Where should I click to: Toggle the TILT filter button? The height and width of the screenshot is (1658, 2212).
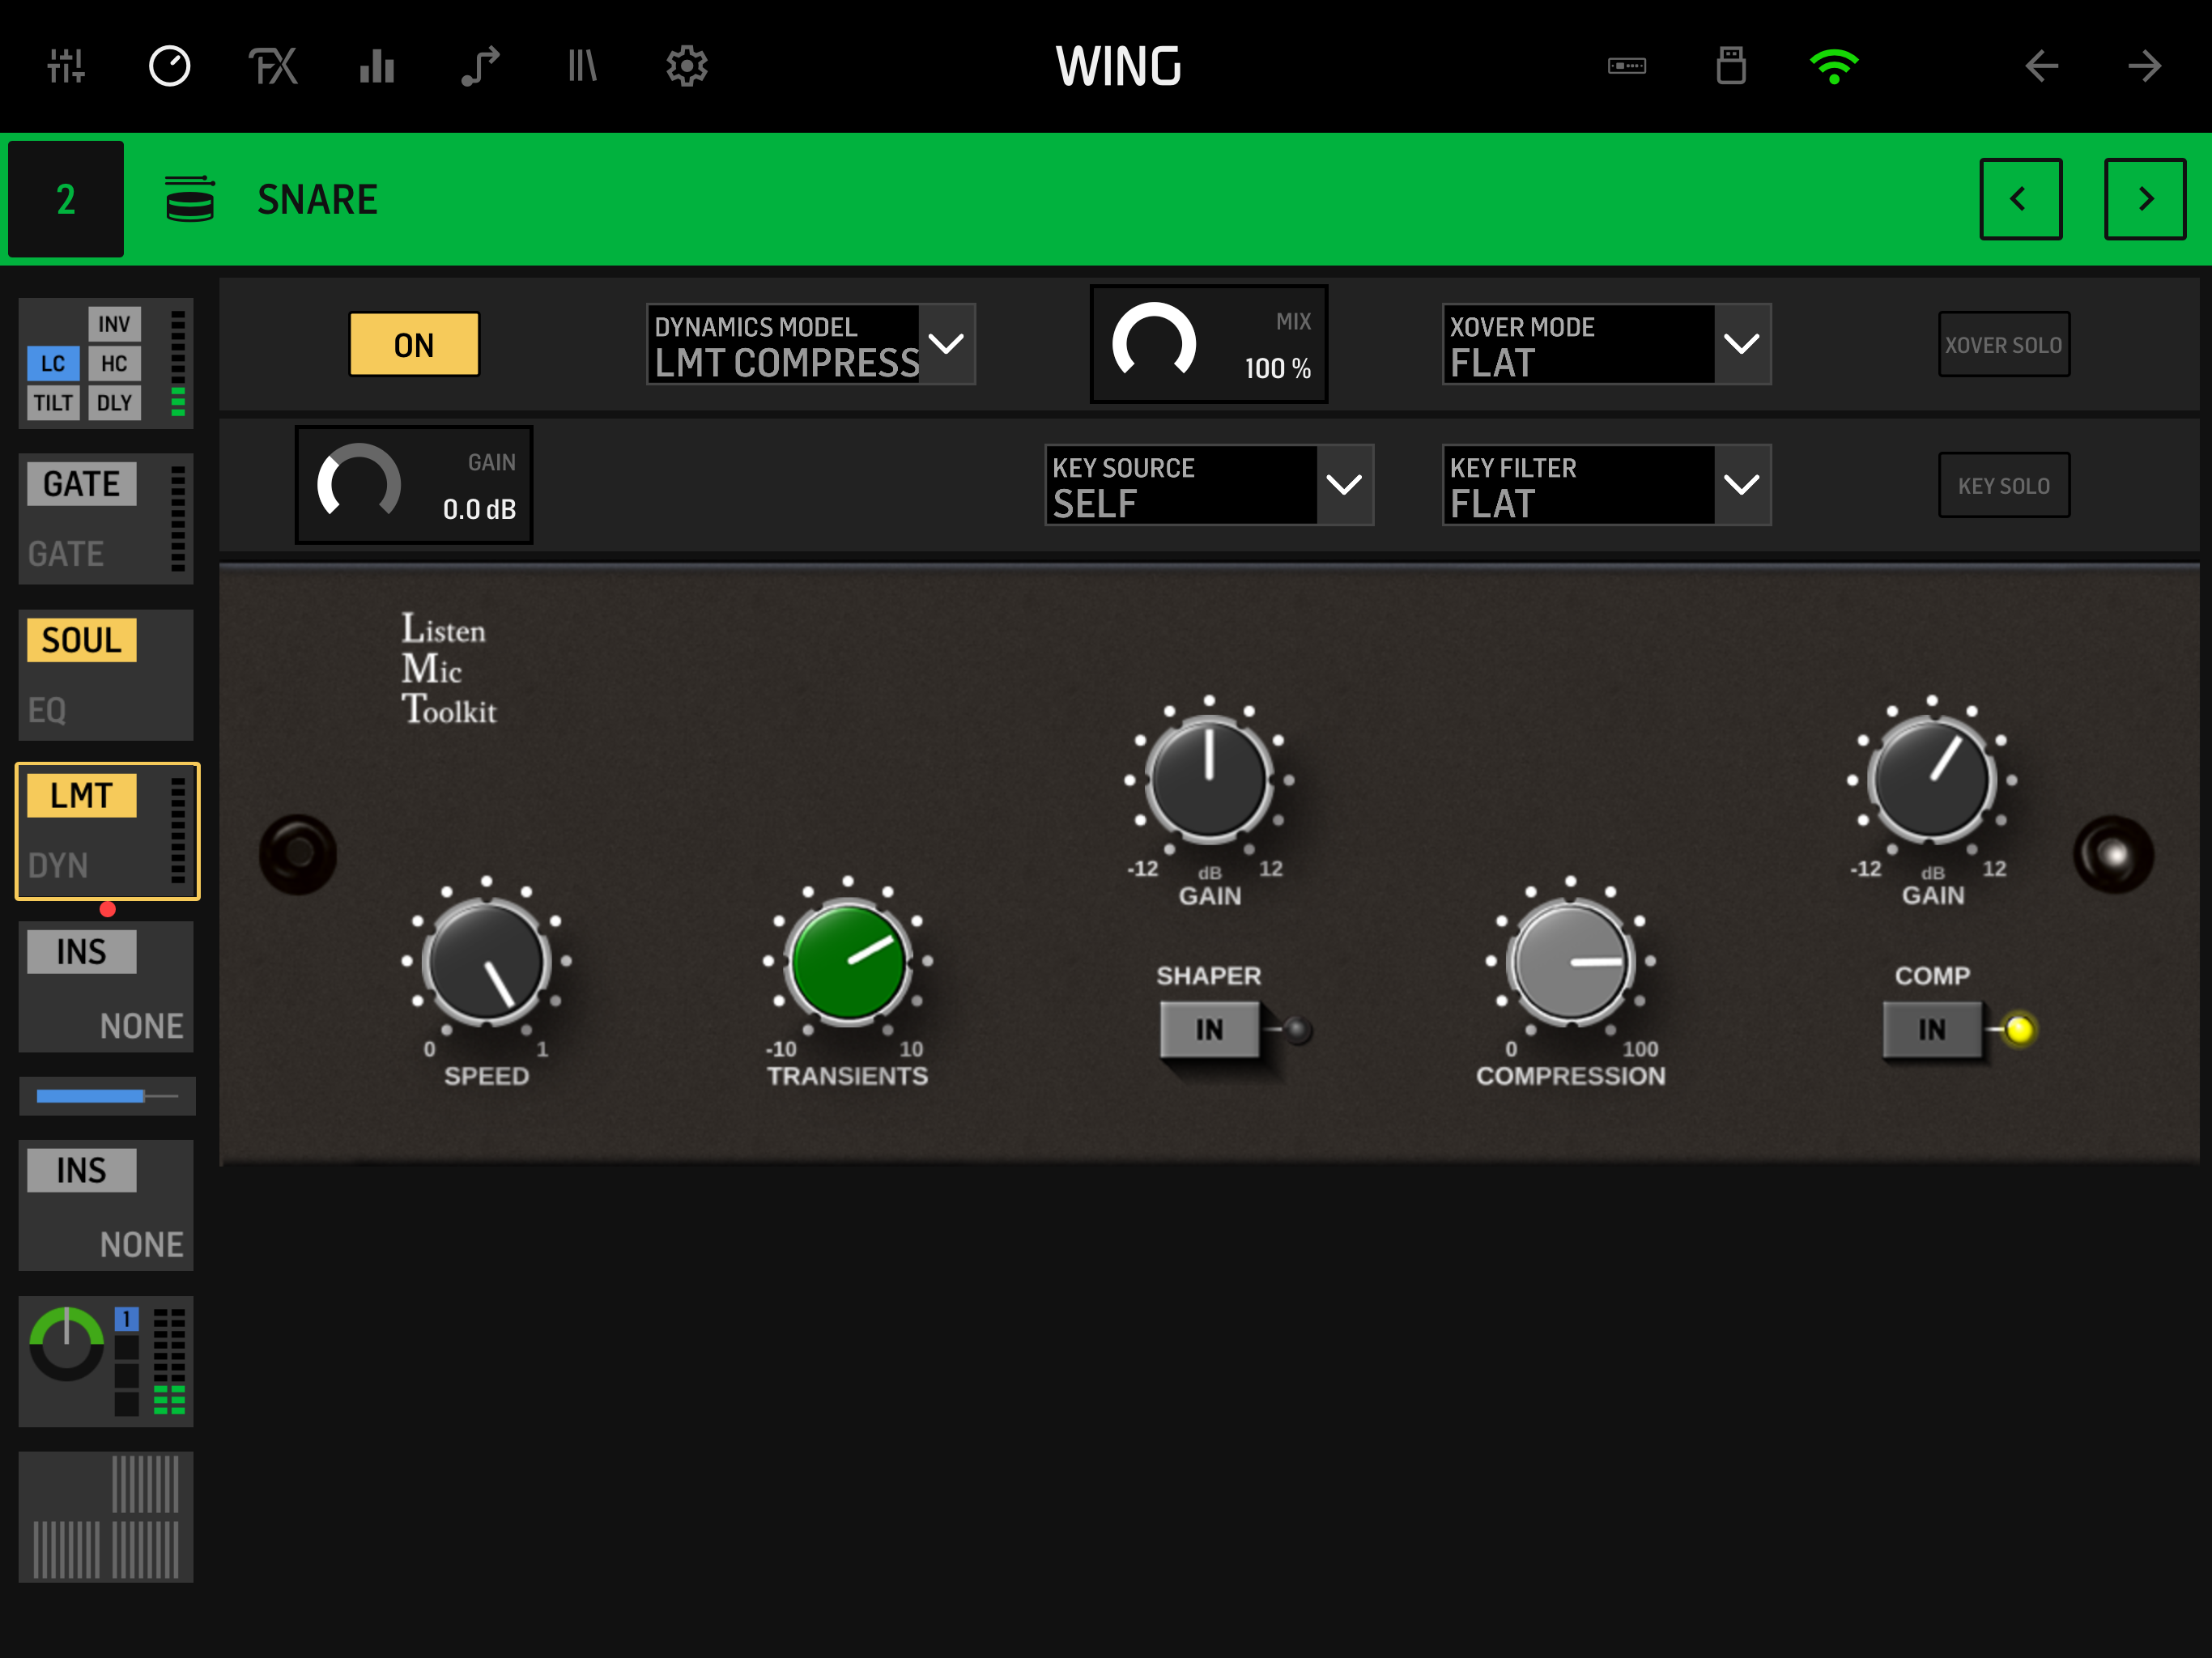pyautogui.click(x=53, y=403)
